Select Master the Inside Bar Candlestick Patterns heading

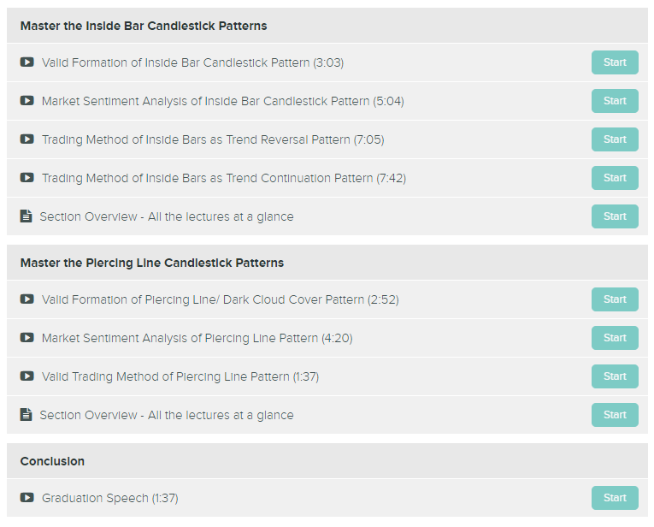point(144,26)
